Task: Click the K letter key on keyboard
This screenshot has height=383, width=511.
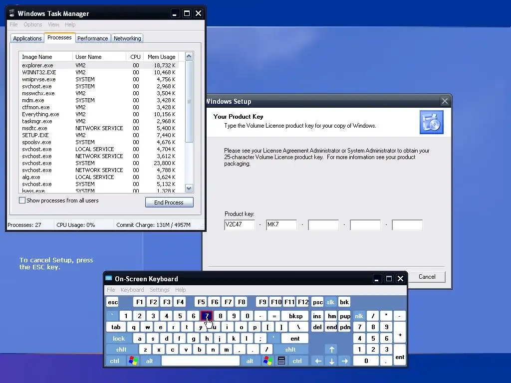Action: coord(234,339)
